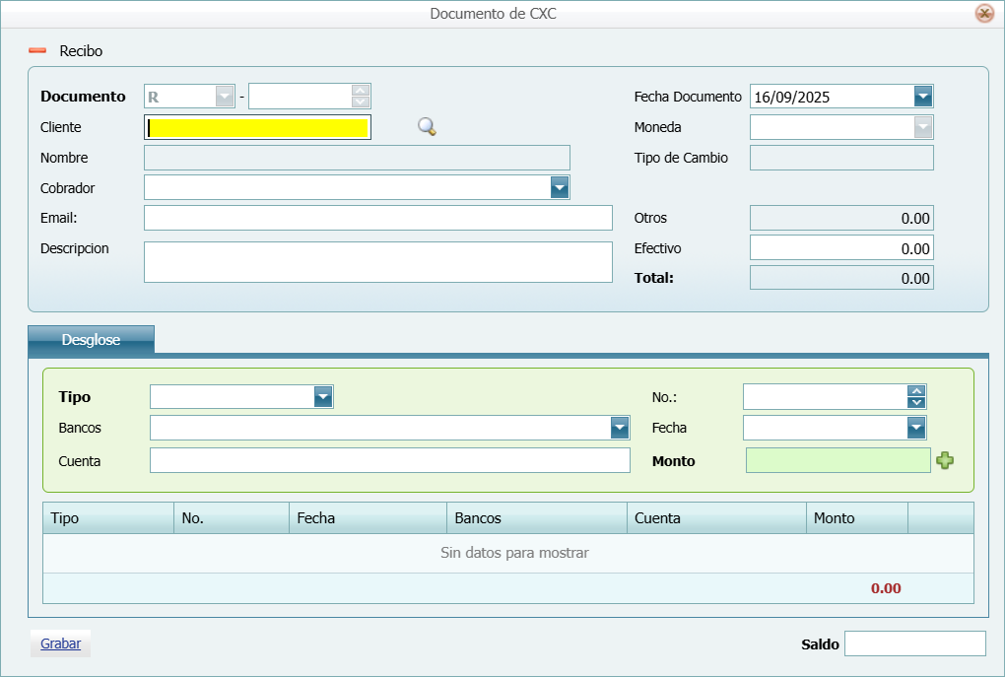Select the Desglose tab
1005x677 pixels.
[x=91, y=340]
